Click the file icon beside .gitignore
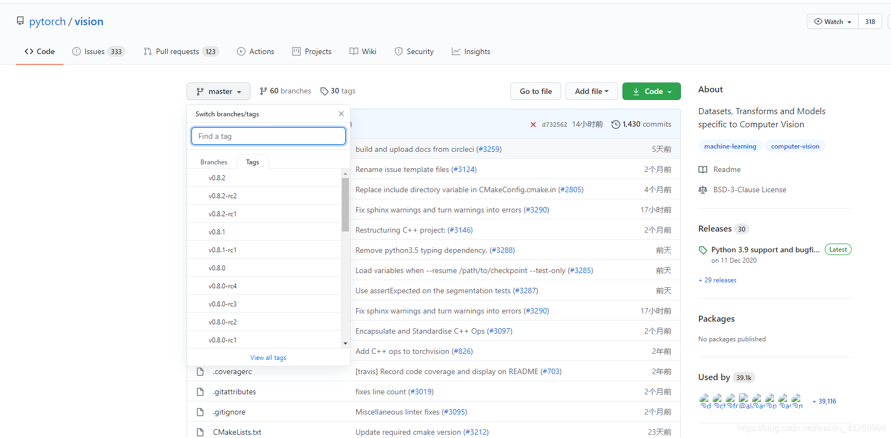Screen dimensions: 891x438 coord(200,412)
